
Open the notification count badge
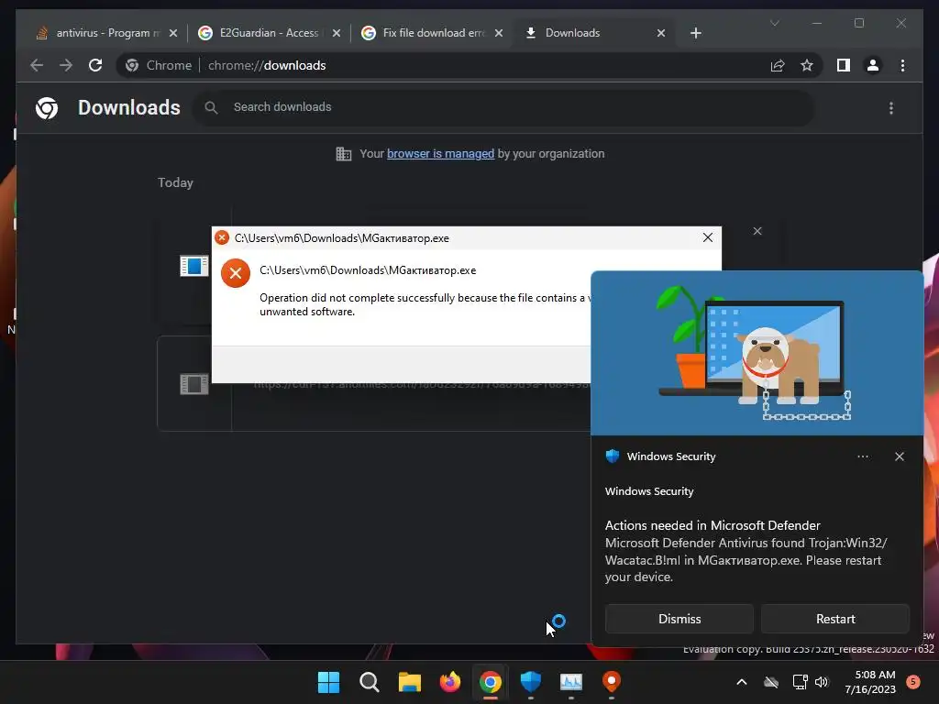(x=913, y=682)
